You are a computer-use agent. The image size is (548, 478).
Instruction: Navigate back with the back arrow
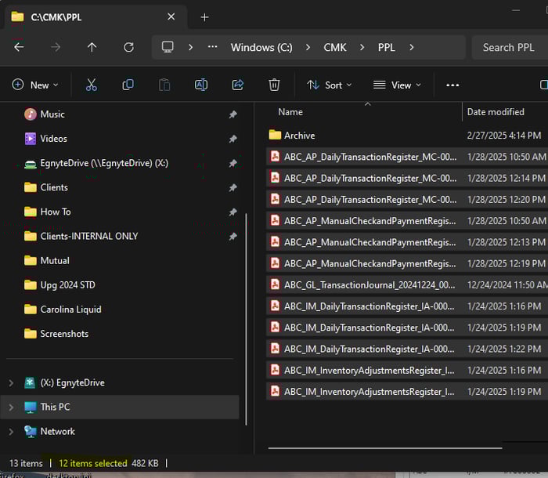[19, 47]
